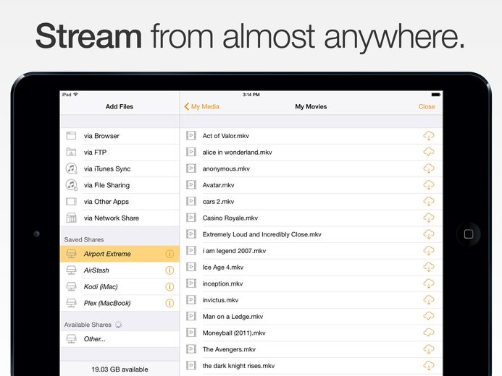Download Act of Valor.mkv via cloud icon
The width and height of the screenshot is (502, 376).
[x=429, y=136]
